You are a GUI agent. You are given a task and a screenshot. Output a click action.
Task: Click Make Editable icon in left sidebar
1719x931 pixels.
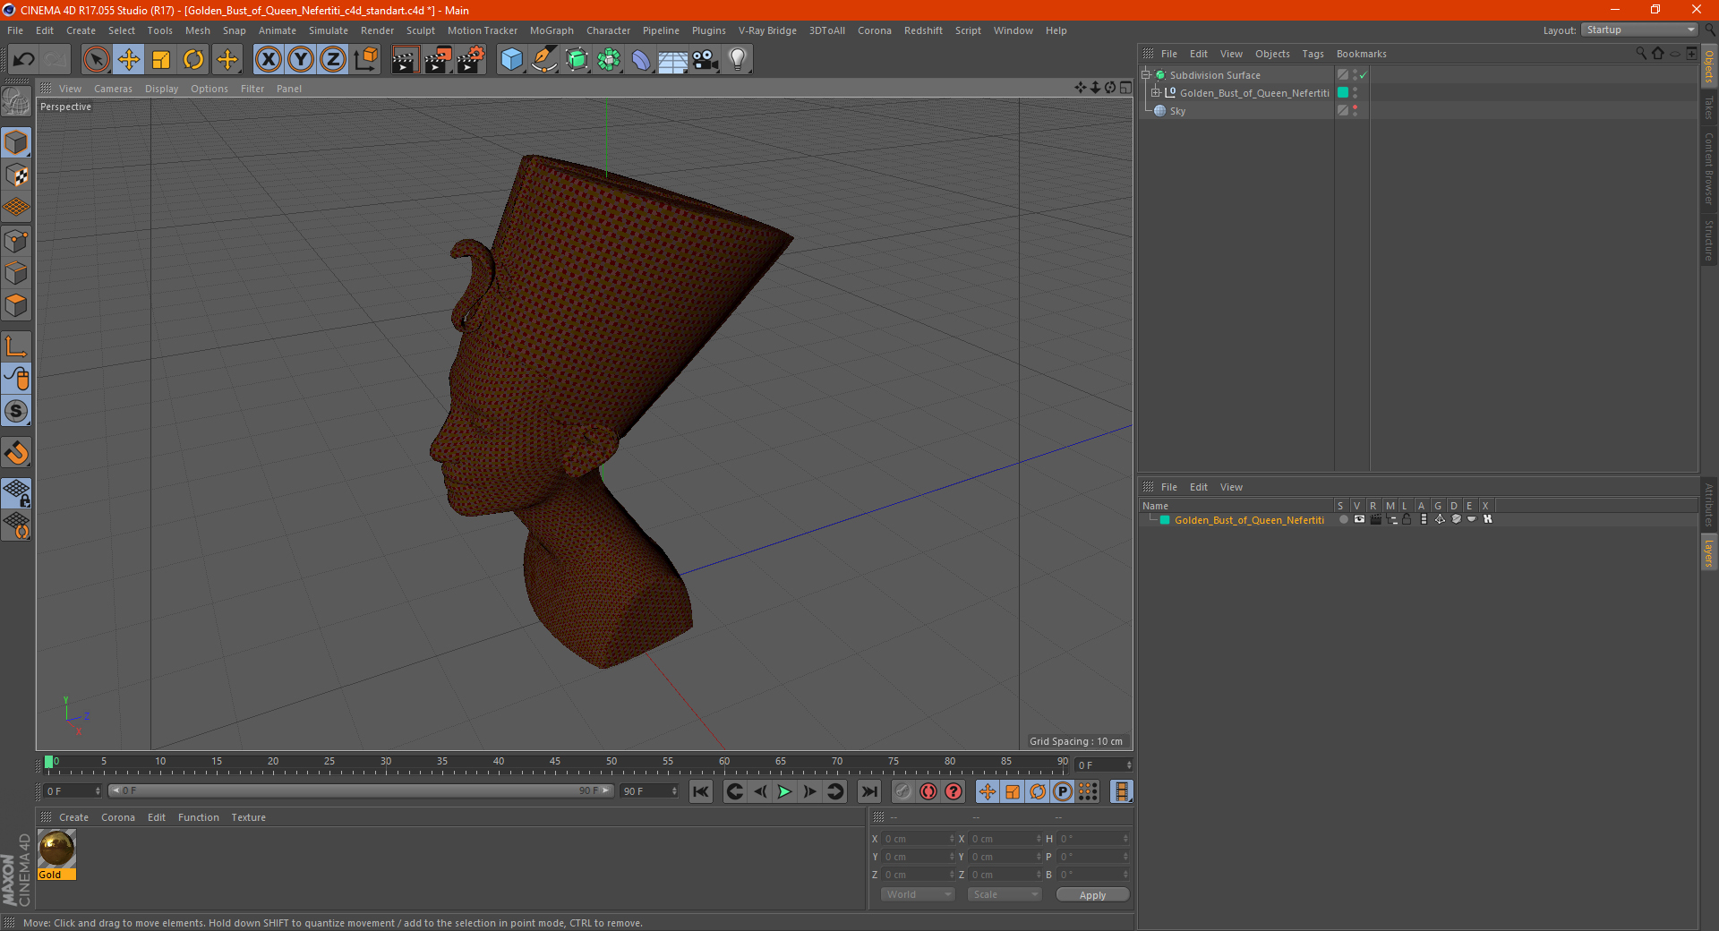(x=16, y=102)
